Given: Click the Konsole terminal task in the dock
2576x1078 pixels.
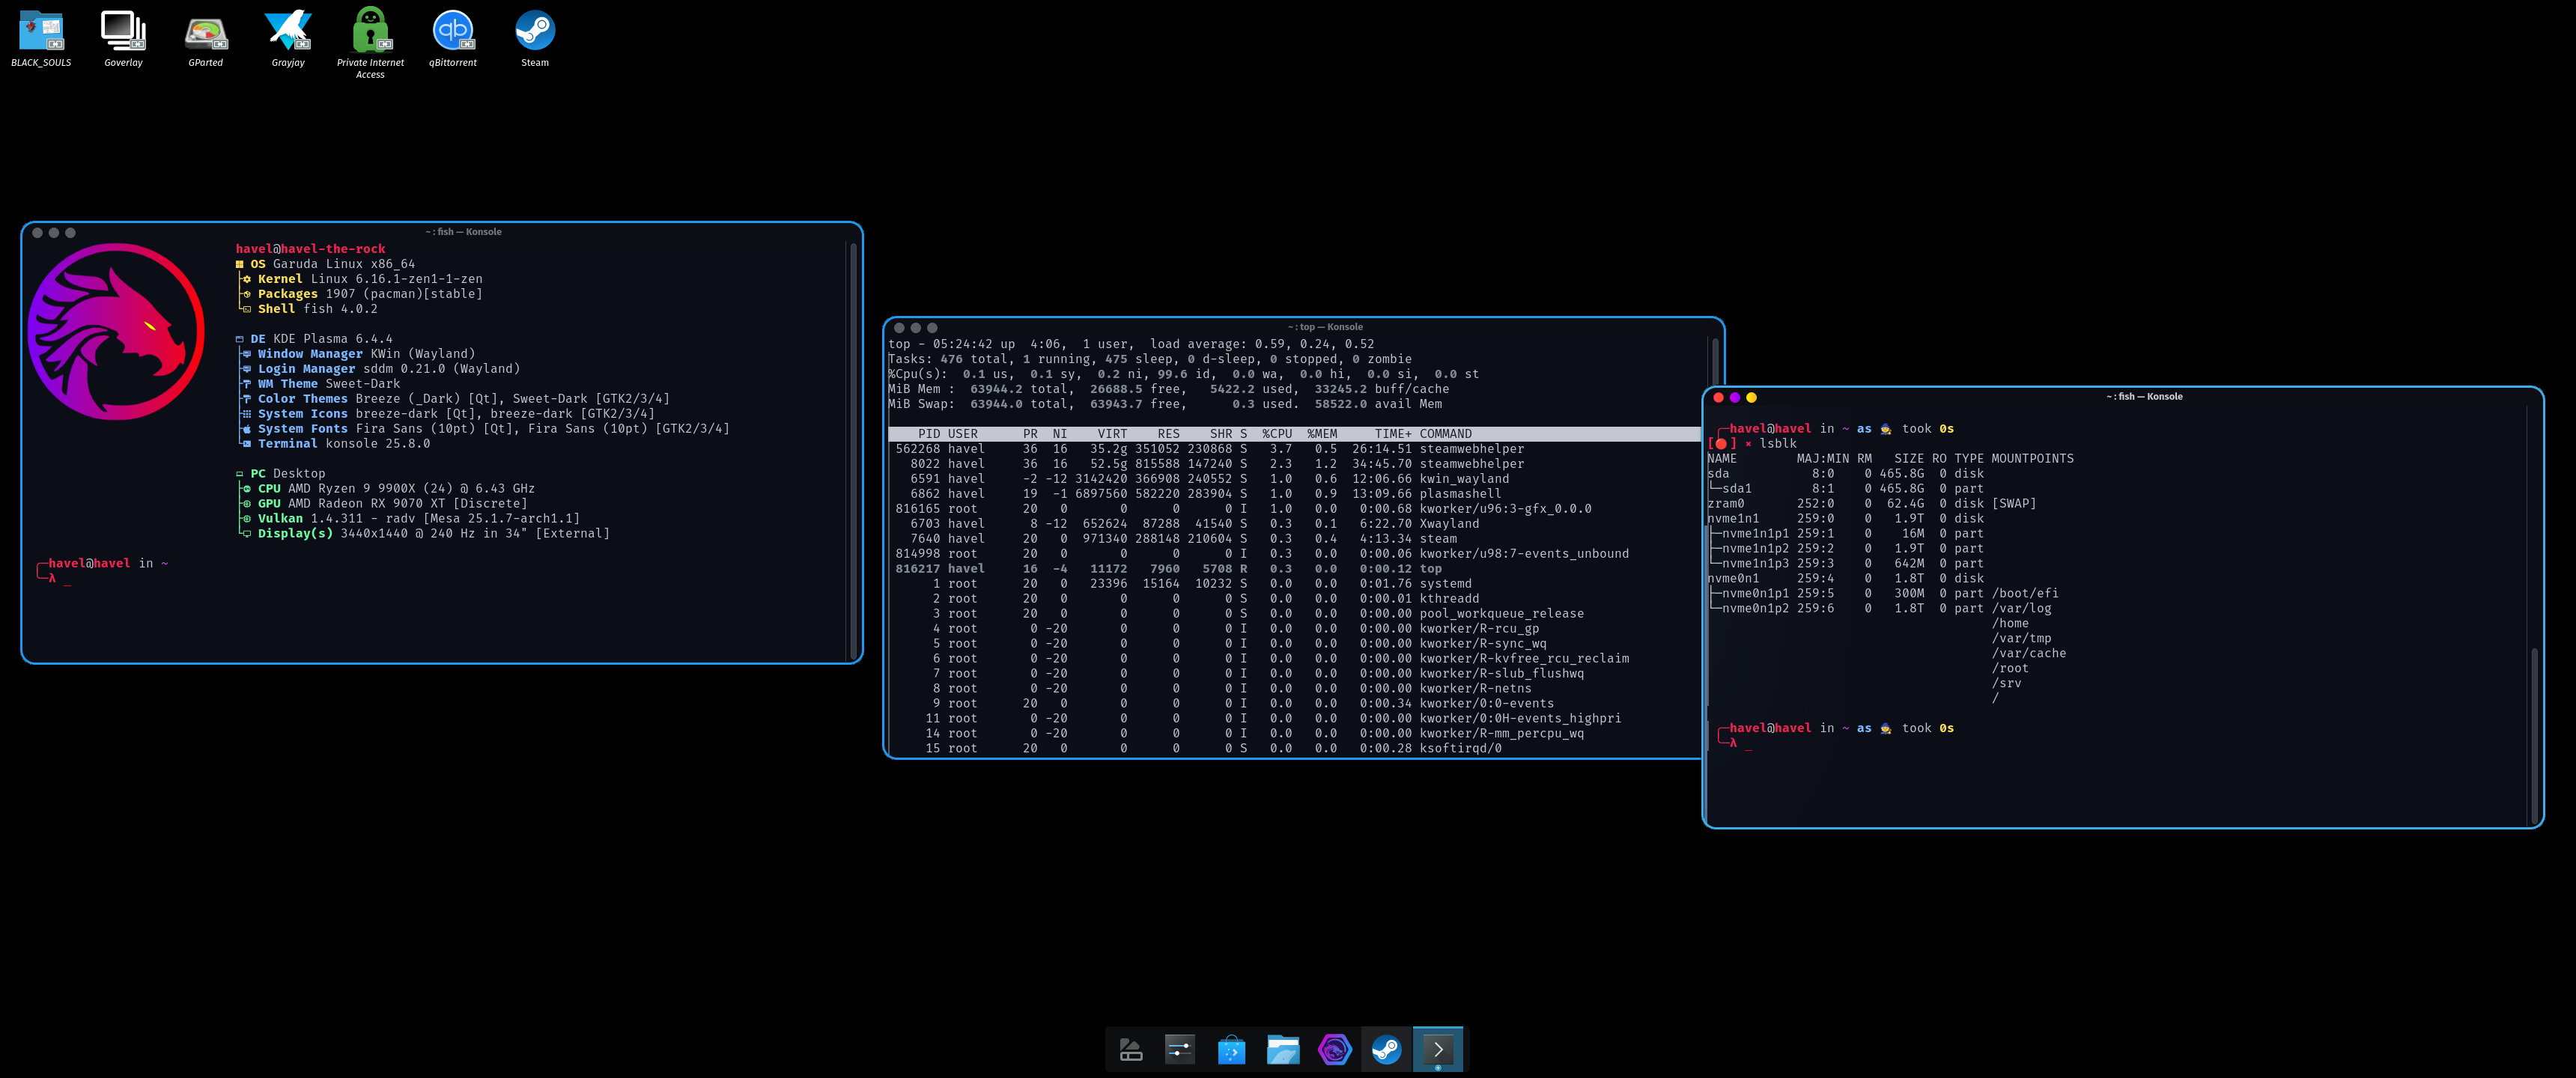Looking at the screenshot, I should coord(1438,1050).
